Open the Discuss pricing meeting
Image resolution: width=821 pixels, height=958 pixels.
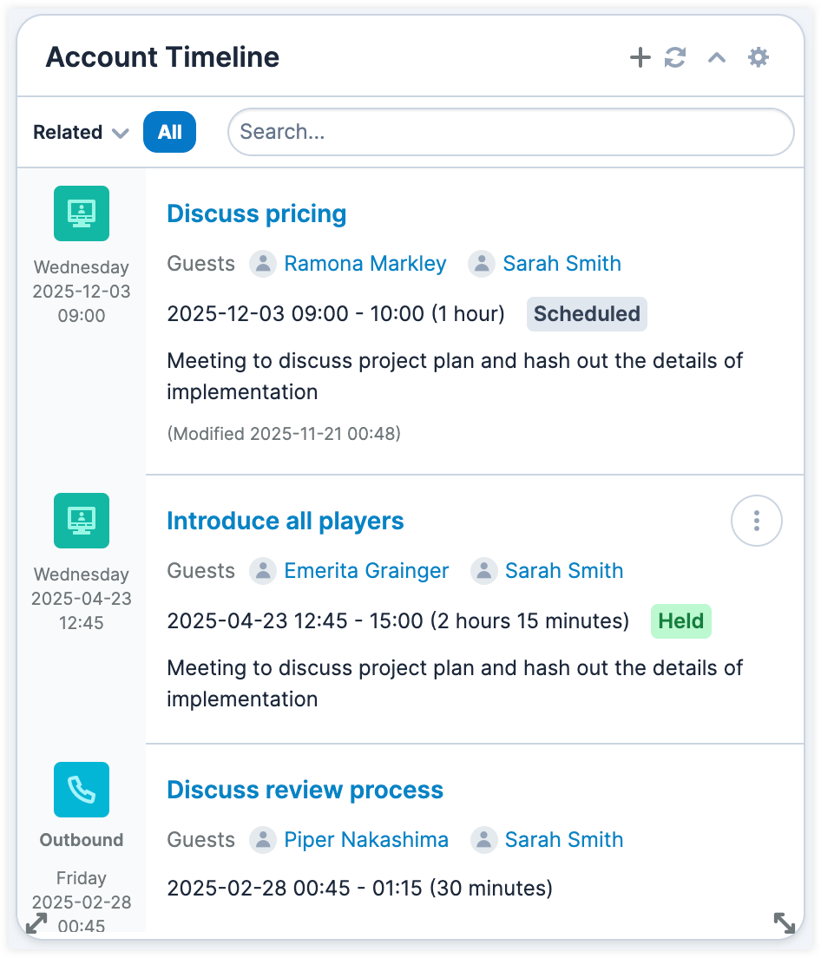[256, 213]
